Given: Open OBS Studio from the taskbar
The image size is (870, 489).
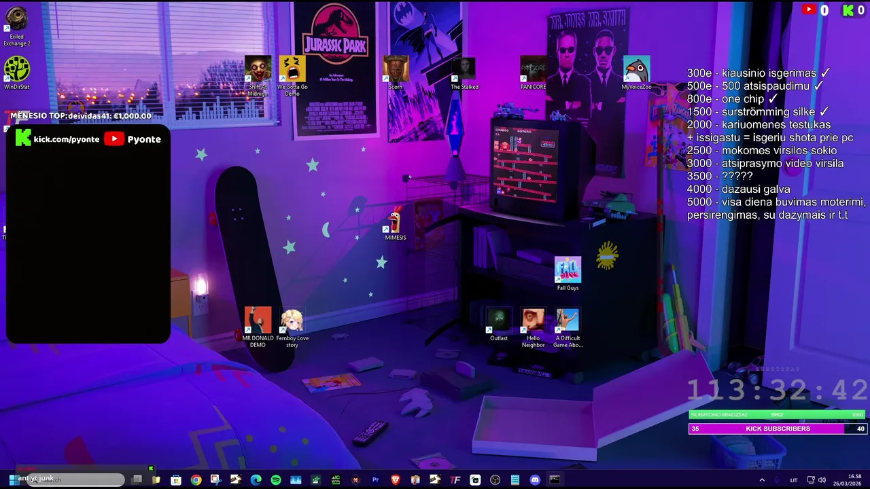Looking at the screenshot, I should click(495, 480).
